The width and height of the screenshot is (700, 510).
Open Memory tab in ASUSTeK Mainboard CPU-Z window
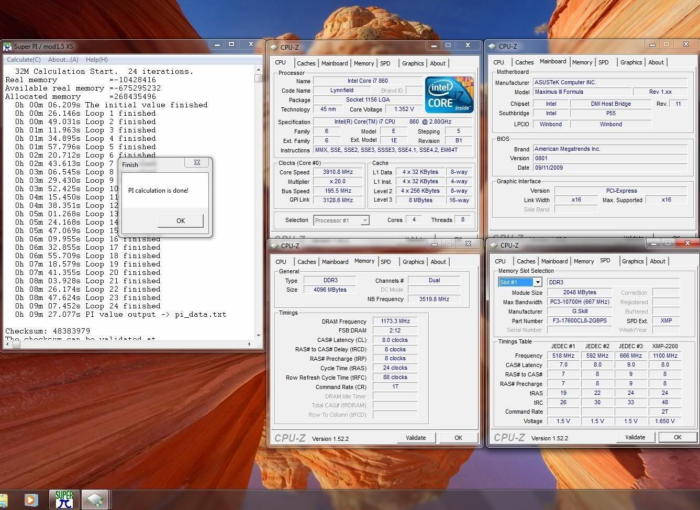click(x=582, y=62)
